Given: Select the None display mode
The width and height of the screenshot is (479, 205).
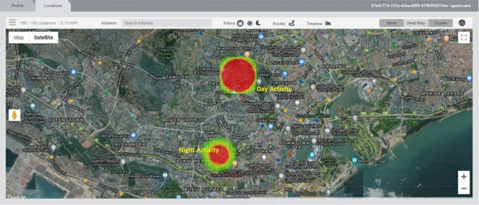Looking at the screenshot, I should pyautogui.click(x=392, y=23).
